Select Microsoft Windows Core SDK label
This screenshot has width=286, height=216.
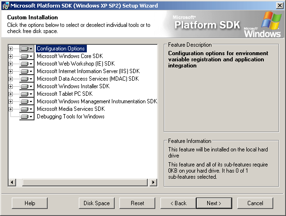coord(70,56)
